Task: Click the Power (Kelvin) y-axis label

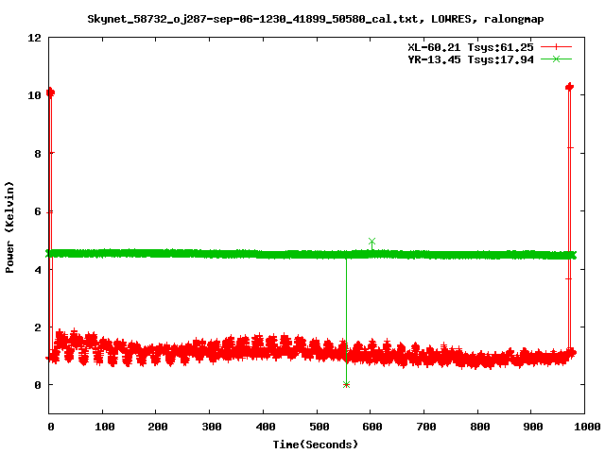Action: pyautogui.click(x=9, y=227)
